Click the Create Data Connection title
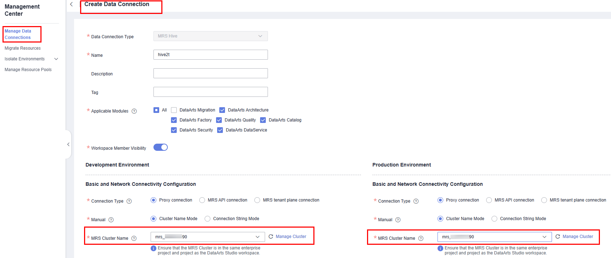Screen dimensions: 611x258 coord(117,4)
